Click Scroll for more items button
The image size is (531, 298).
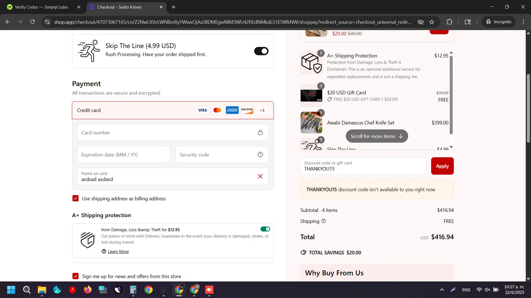[377, 136]
